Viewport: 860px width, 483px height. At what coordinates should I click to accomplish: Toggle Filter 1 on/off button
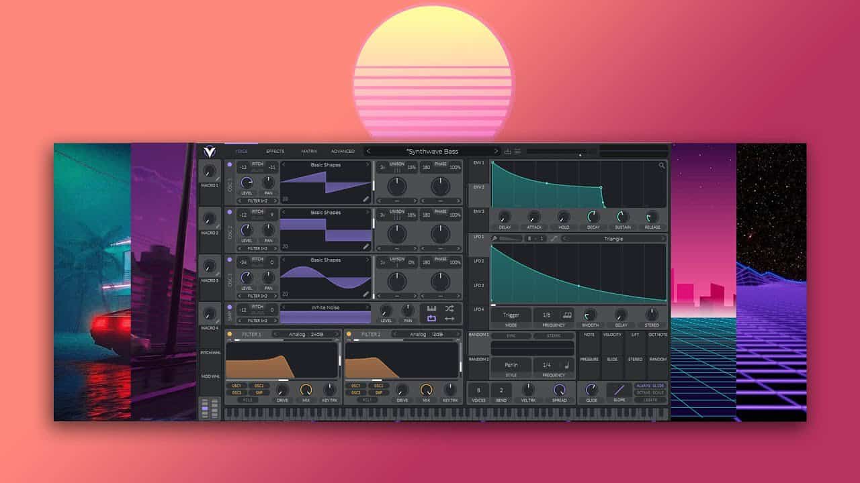click(230, 333)
